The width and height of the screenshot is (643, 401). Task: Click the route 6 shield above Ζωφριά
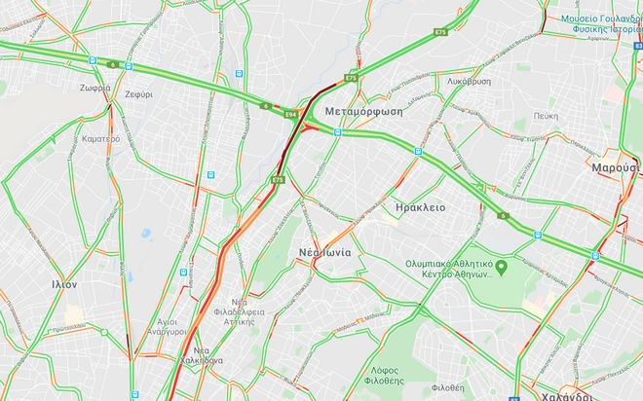[x=113, y=64]
